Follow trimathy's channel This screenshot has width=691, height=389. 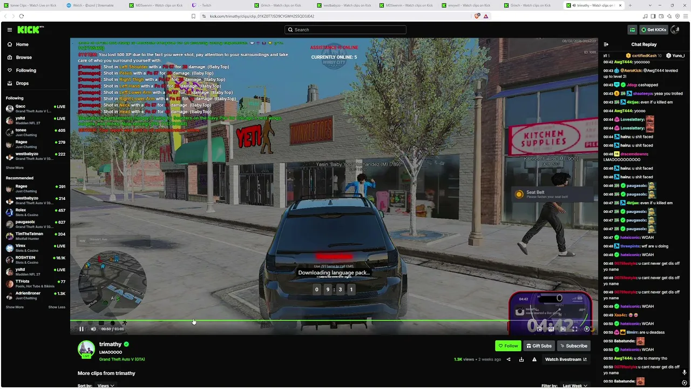coord(508,346)
